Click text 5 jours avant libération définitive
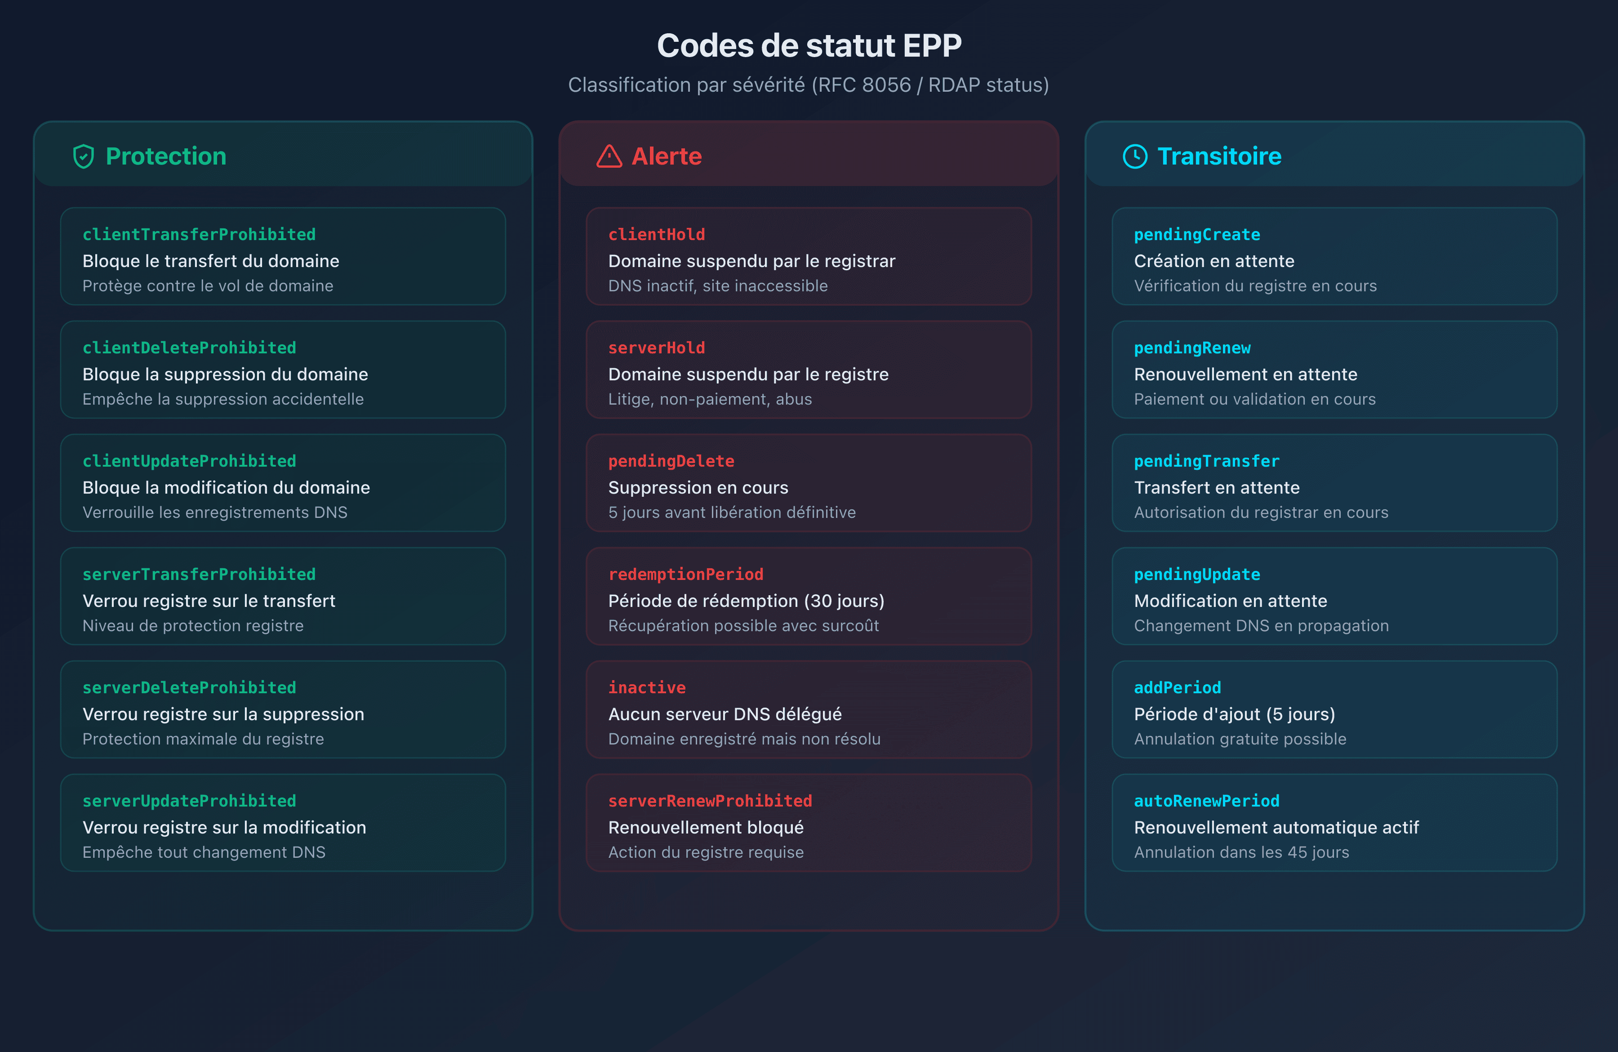 732,512
